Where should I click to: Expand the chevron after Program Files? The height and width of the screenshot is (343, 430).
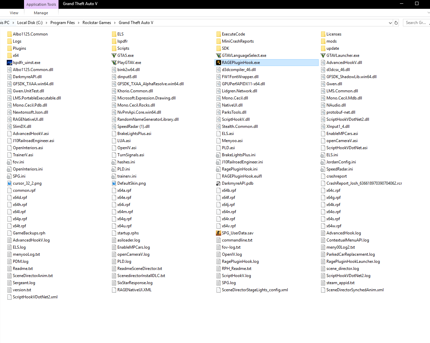click(78, 23)
